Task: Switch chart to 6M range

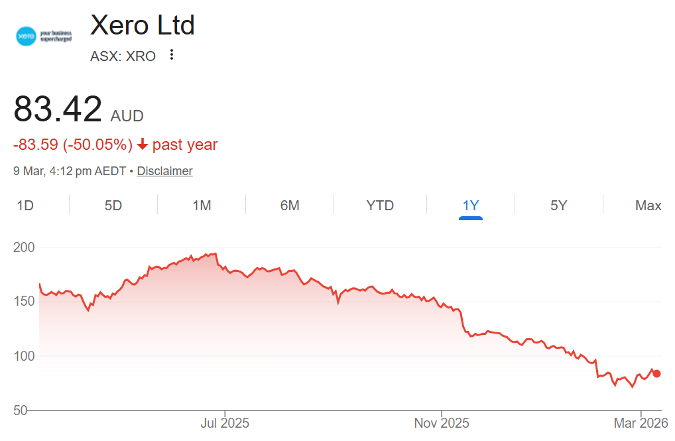Action: [290, 206]
